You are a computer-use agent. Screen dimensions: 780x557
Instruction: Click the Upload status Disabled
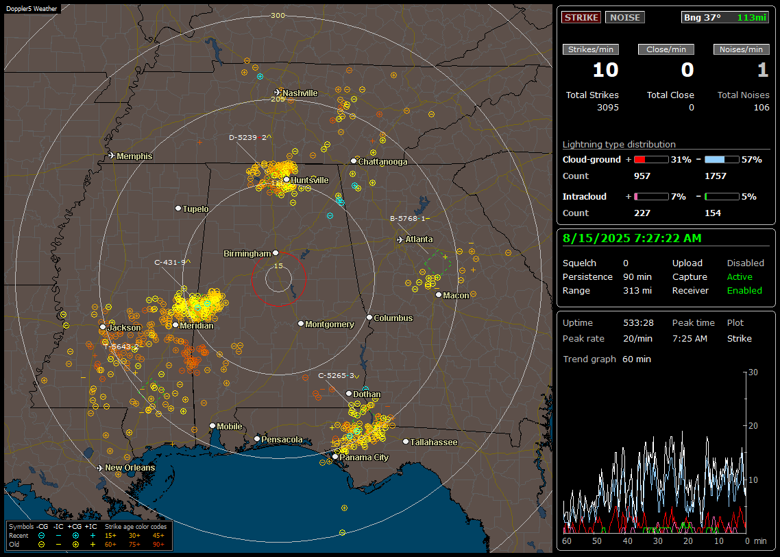[x=745, y=263]
